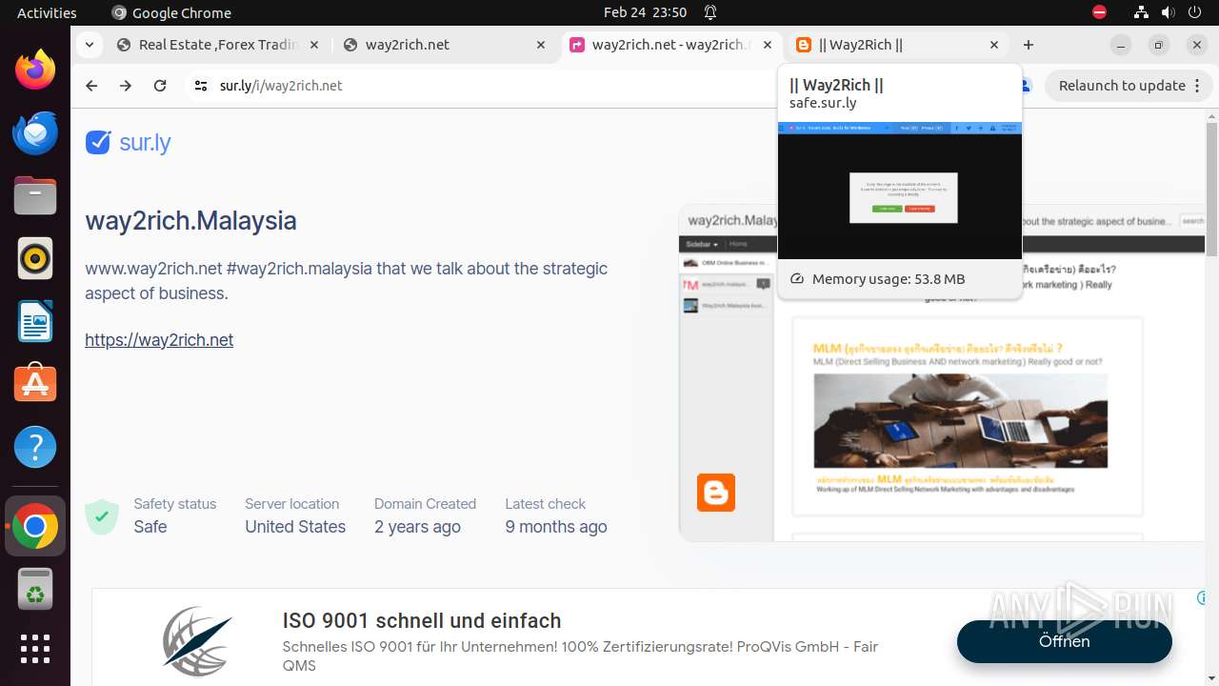Image resolution: width=1219 pixels, height=686 pixels.
Task: Open the Google Chrome app menu
Action: point(171,12)
